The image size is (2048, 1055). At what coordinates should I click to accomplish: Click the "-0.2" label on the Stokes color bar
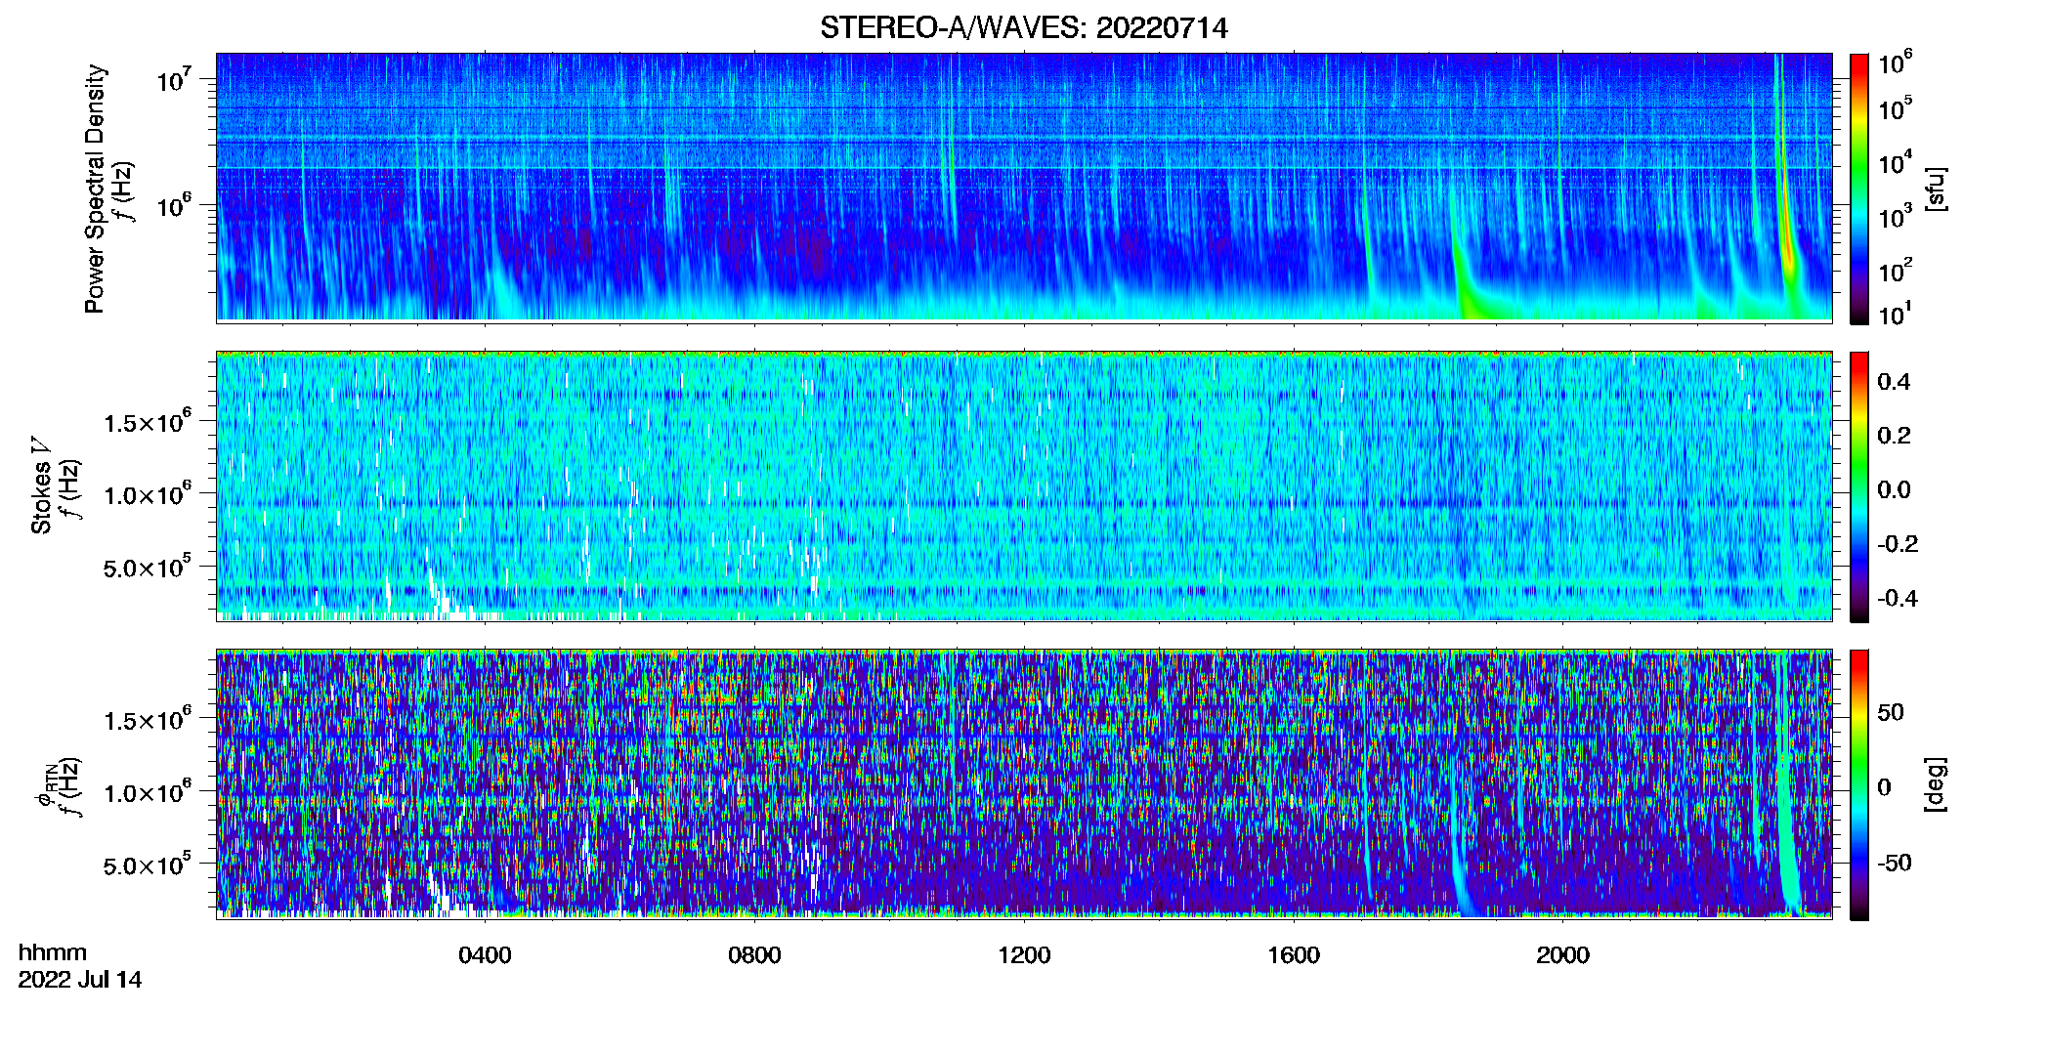coord(1898,544)
